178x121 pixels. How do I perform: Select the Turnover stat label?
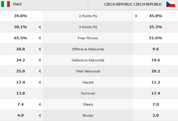tap(88, 93)
